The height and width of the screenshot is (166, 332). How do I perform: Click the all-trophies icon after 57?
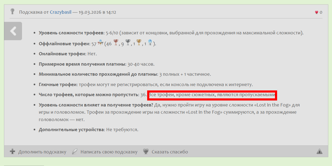coord(100,43)
